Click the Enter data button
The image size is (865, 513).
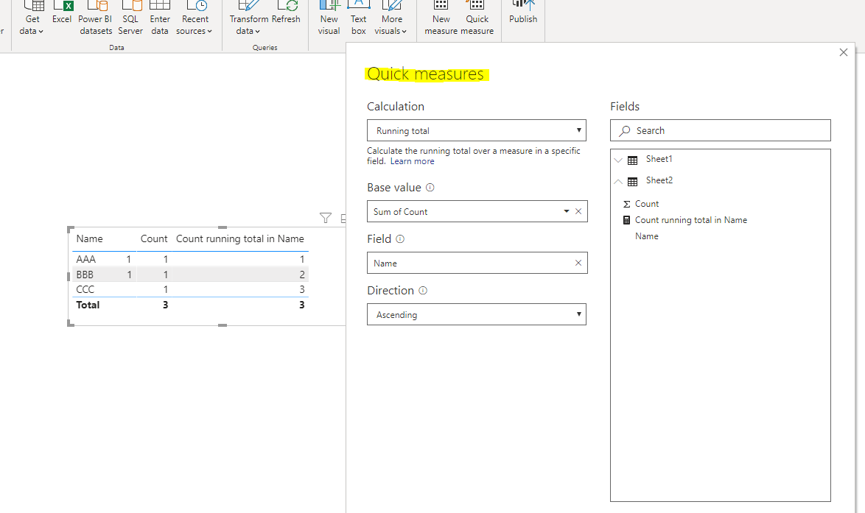[160, 18]
